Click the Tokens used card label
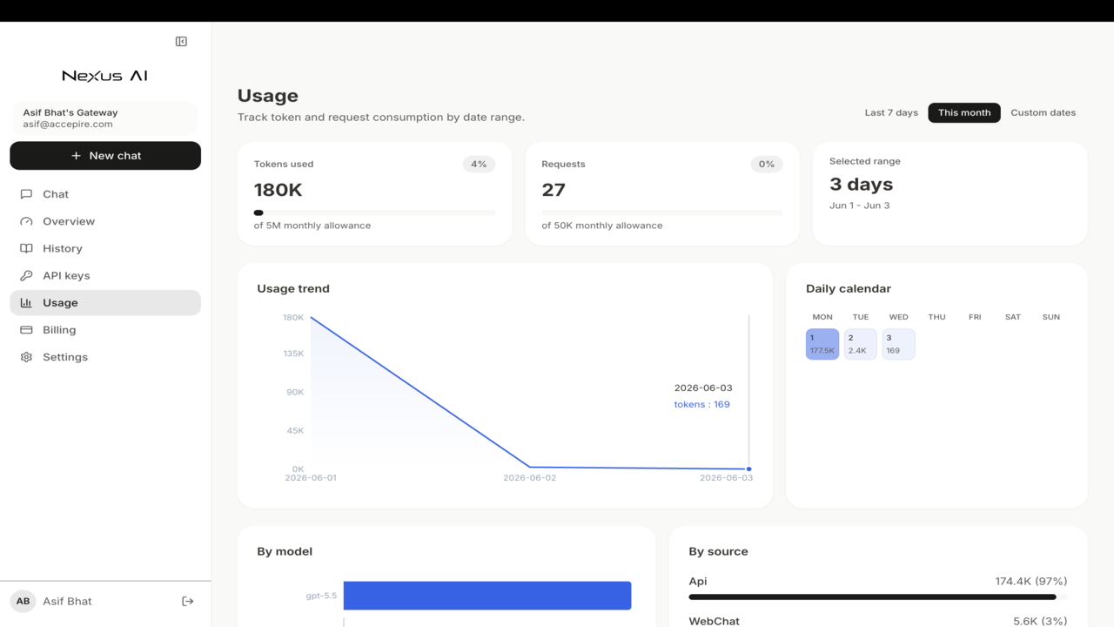 click(x=284, y=164)
